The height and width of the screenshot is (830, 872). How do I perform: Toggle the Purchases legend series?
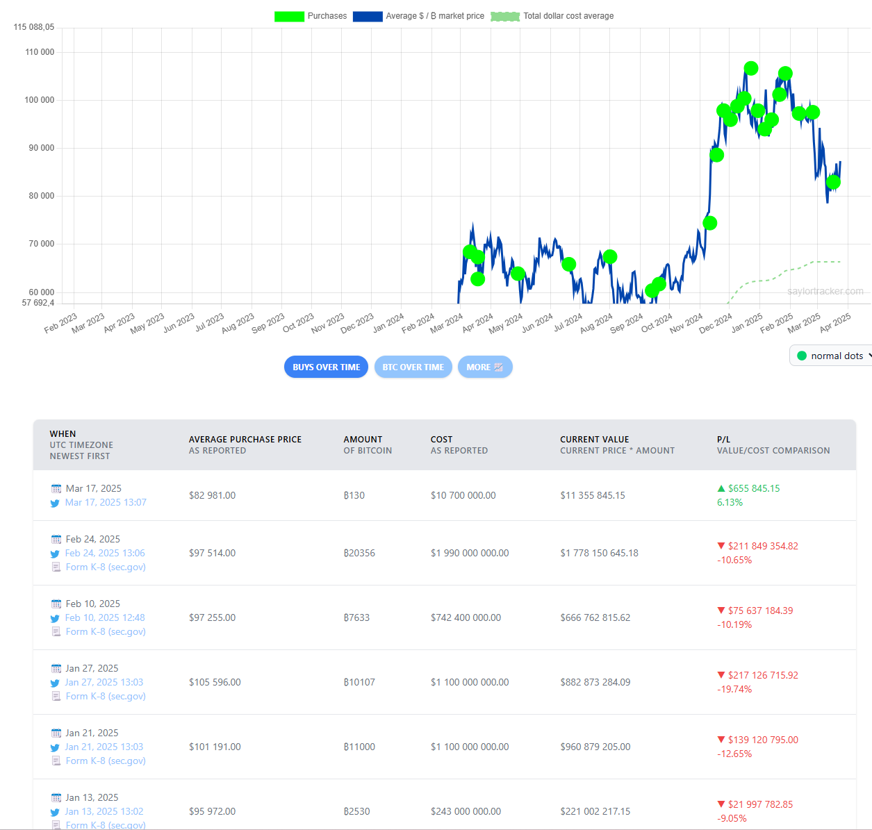click(x=327, y=16)
